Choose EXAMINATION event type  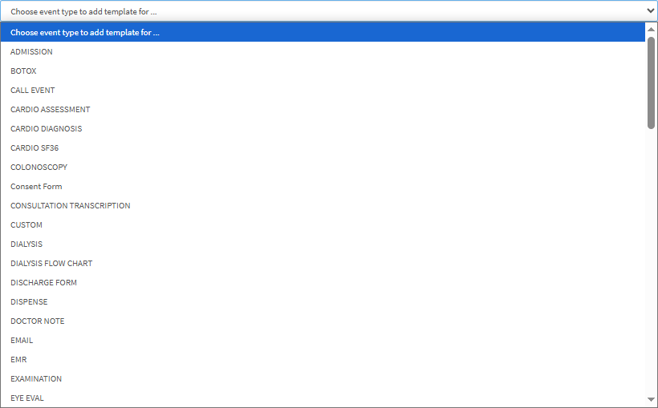pos(323,379)
